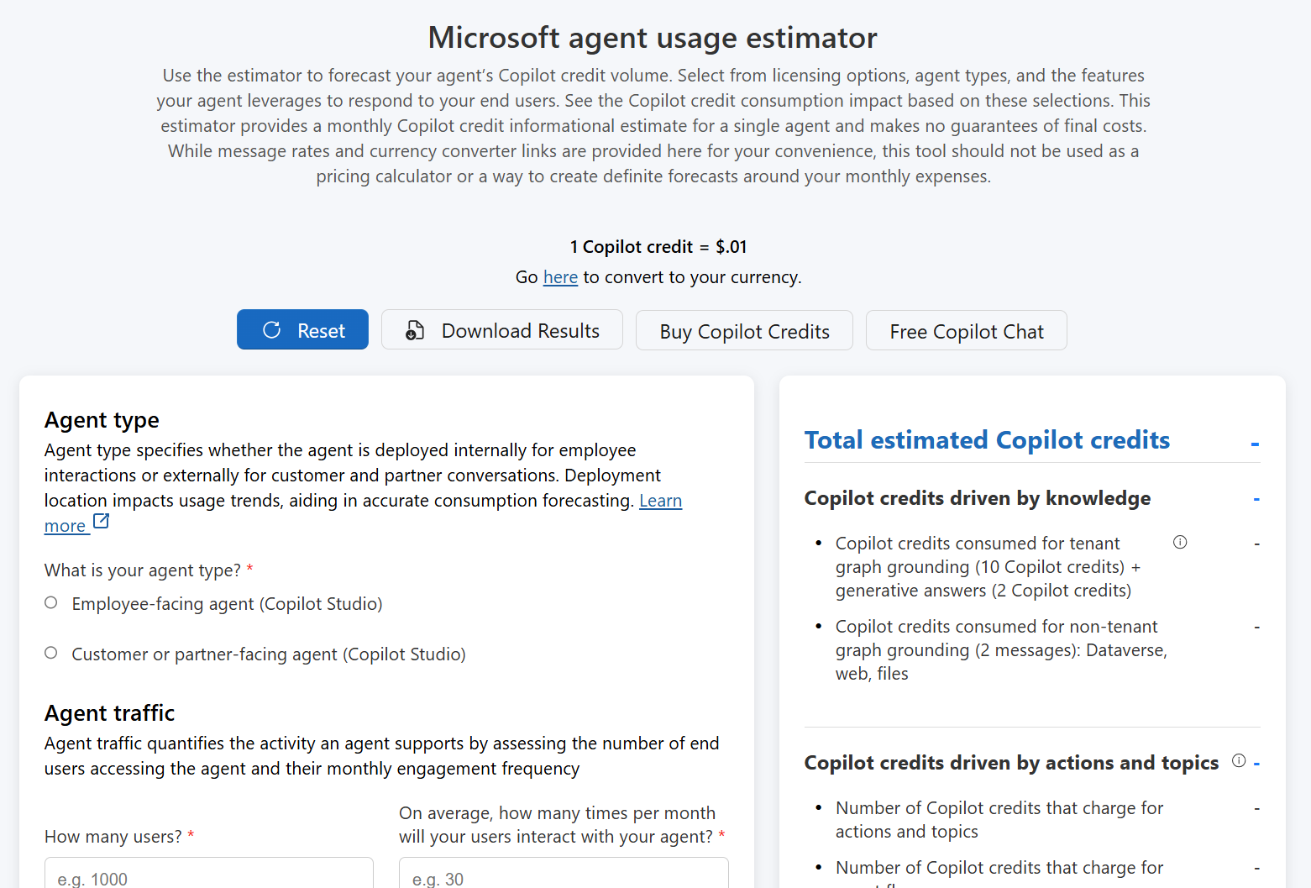Click Total estimated Copilot credits heading
The width and height of the screenshot is (1311, 888).
click(x=987, y=440)
